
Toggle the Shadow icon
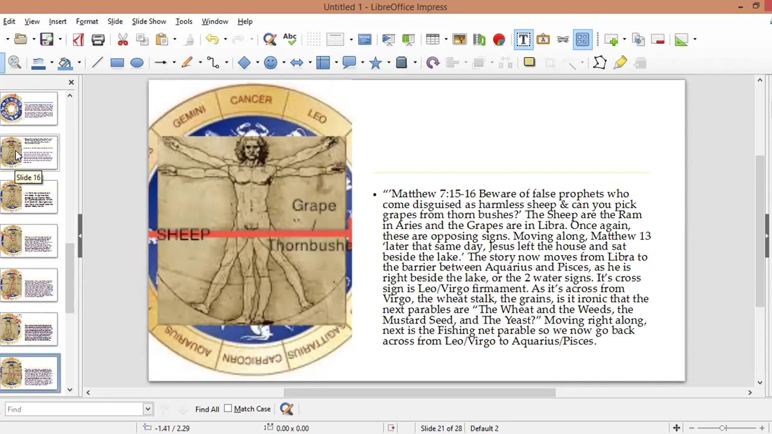[x=529, y=62]
